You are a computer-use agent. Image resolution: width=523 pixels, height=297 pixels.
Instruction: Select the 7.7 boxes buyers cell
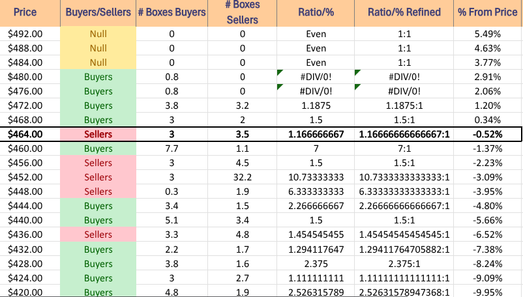pyautogui.click(x=172, y=148)
